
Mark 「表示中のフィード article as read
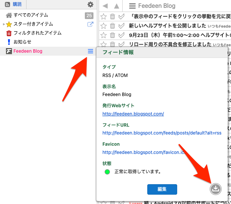pyautogui.click(x=121, y=16)
